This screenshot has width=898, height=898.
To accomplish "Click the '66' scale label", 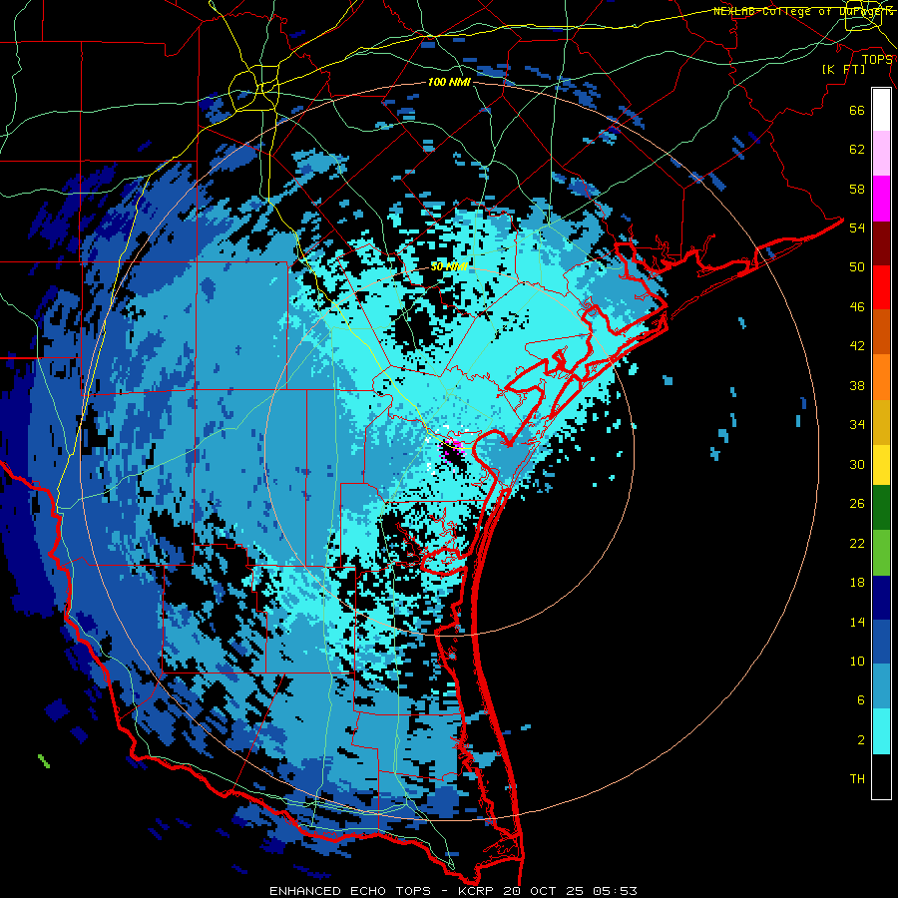I will [857, 110].
